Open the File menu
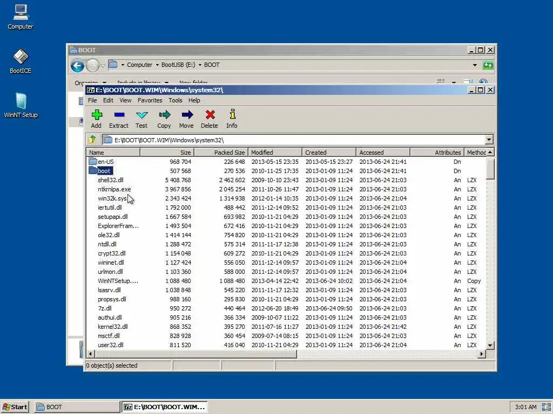This screenshot has width=553, height=414. coord(92,100)
